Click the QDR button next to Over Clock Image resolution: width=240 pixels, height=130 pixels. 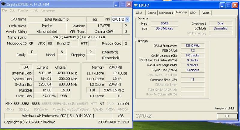point(64,96)
